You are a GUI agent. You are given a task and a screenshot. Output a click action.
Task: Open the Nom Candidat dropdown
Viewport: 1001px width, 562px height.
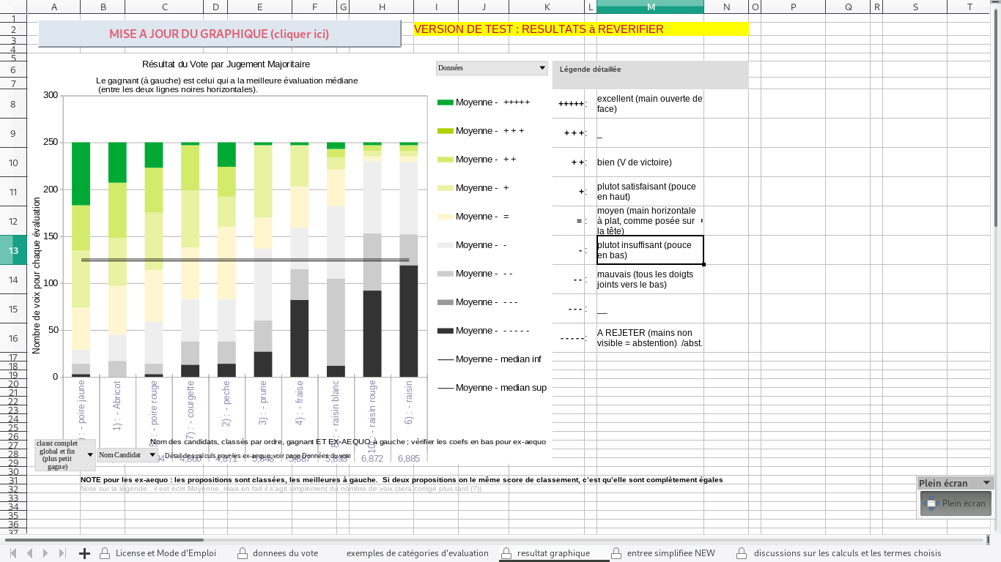(x=152, y=455)
